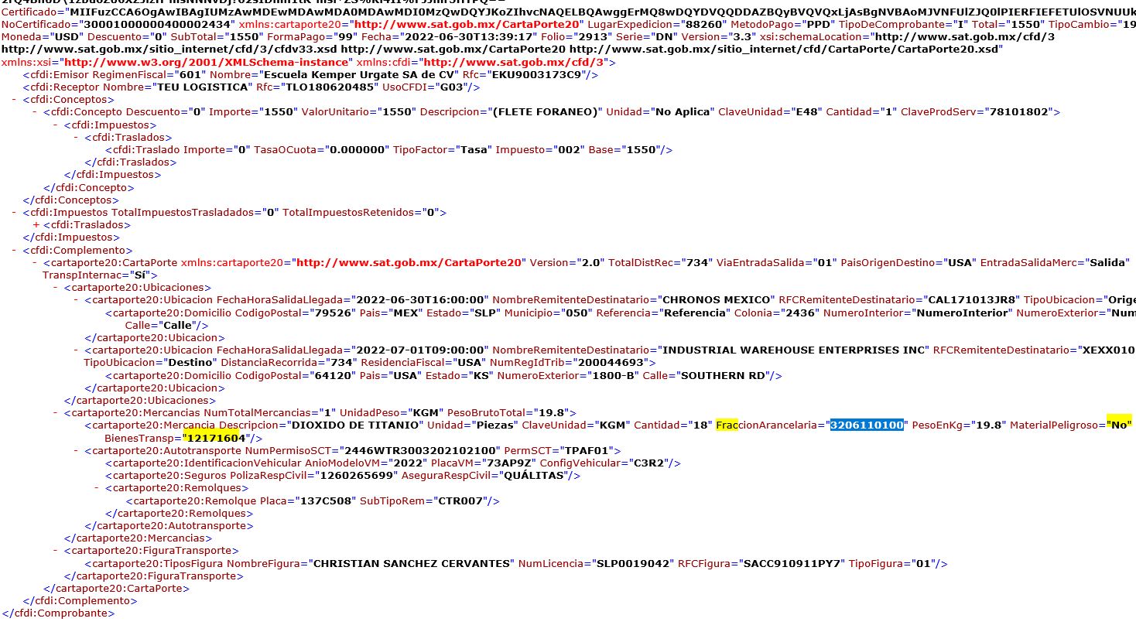
Task: Click the BienesTransp value 12171604
Action: coord(216,439)
